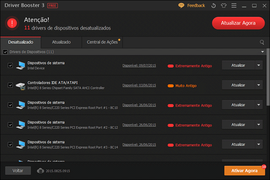Open the skin (t-shirt) icon

223,6
